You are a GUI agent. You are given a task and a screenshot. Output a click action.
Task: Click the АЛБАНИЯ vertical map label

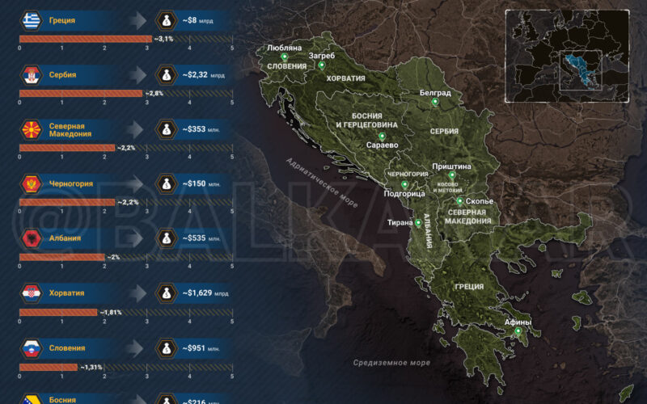428,231
